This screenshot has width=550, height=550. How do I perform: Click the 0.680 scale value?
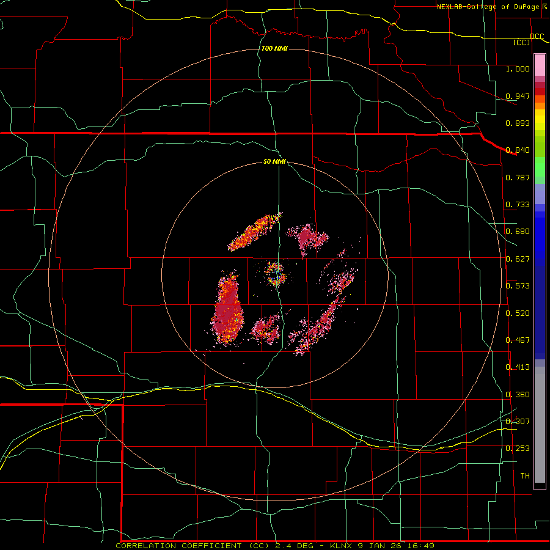pos(518,232)
